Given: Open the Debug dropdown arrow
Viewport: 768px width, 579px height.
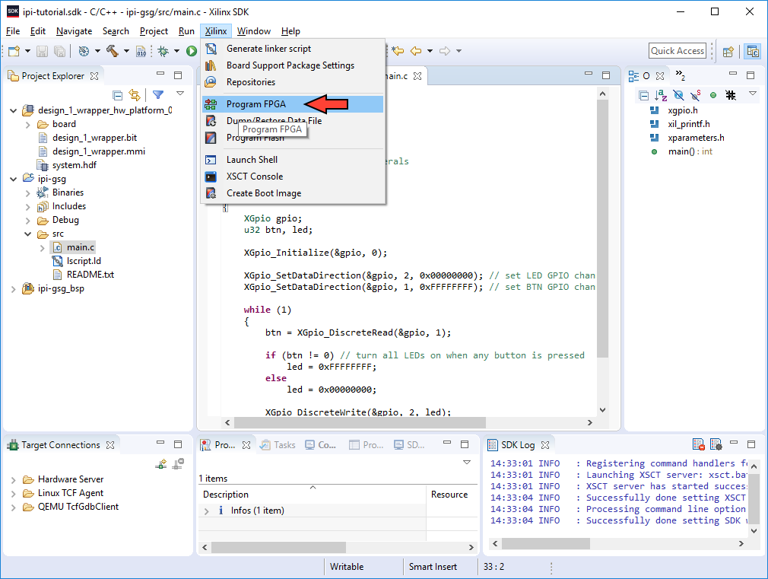Looking at the screenshot, I should tap(177, 51).
